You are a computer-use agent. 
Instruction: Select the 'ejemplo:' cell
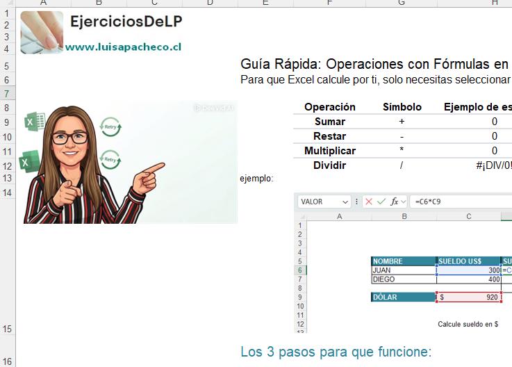pyautogui.click(x=256, y=179)
